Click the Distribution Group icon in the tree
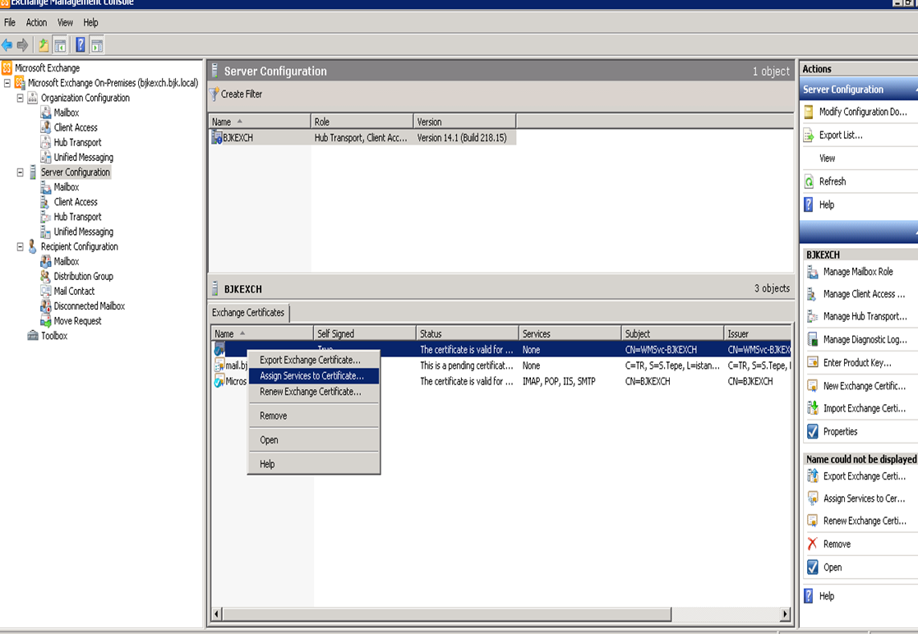Screen dimensions: 918x634 click(46, 276)
